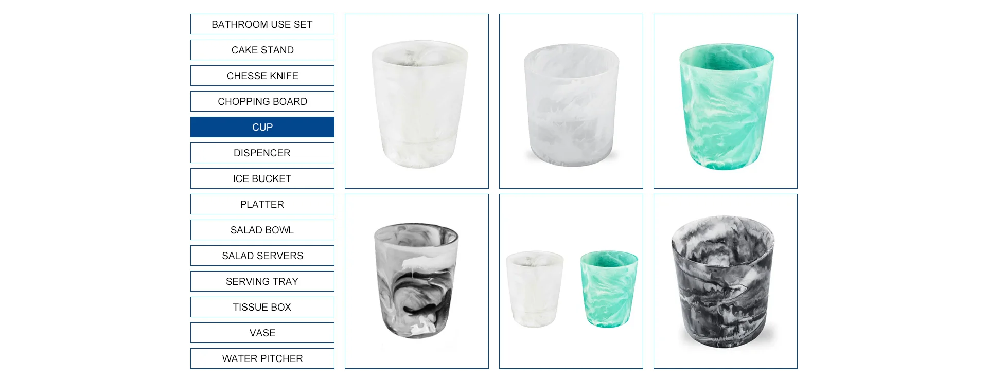Go to the CHOPPING BOARD category

[262, 101]
